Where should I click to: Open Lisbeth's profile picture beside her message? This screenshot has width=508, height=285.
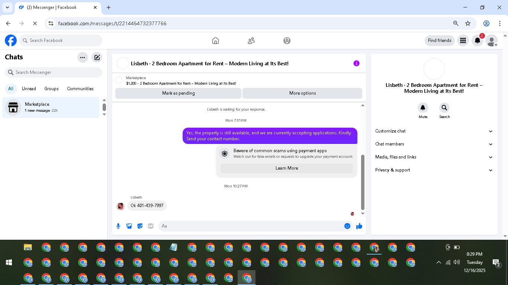coord(120,206)
